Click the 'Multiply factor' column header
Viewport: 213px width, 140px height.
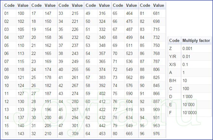click(x=196, y=40)
